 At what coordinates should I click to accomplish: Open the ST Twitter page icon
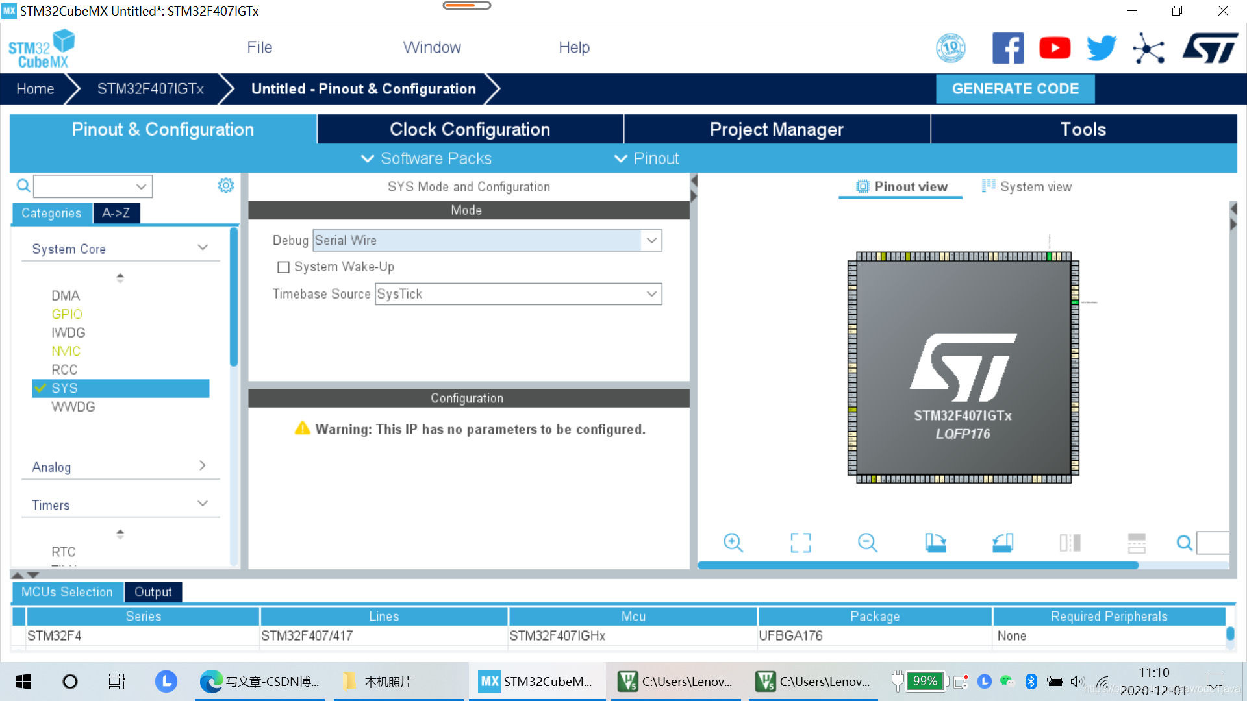click(x=1101, y=48)
